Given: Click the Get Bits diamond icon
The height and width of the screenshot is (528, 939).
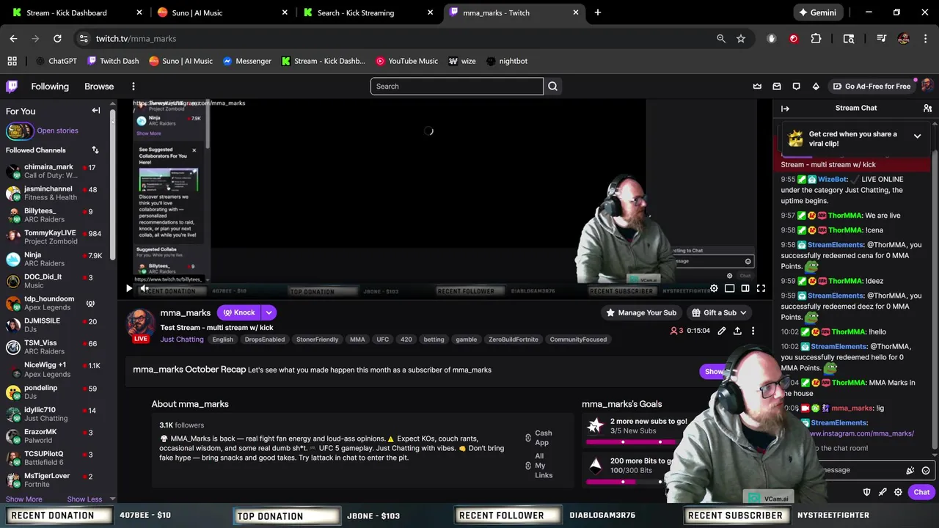Looking at the screenshot, I should pos(816,87).
